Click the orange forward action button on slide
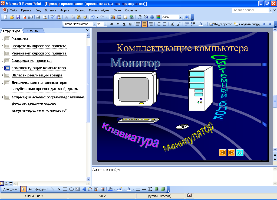The width and height of the screenshot is (277, 200). (231, 152)
